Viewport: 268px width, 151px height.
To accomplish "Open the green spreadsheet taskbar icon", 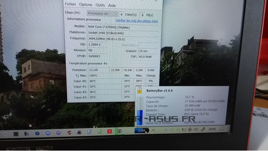I will tap(99, 132).
